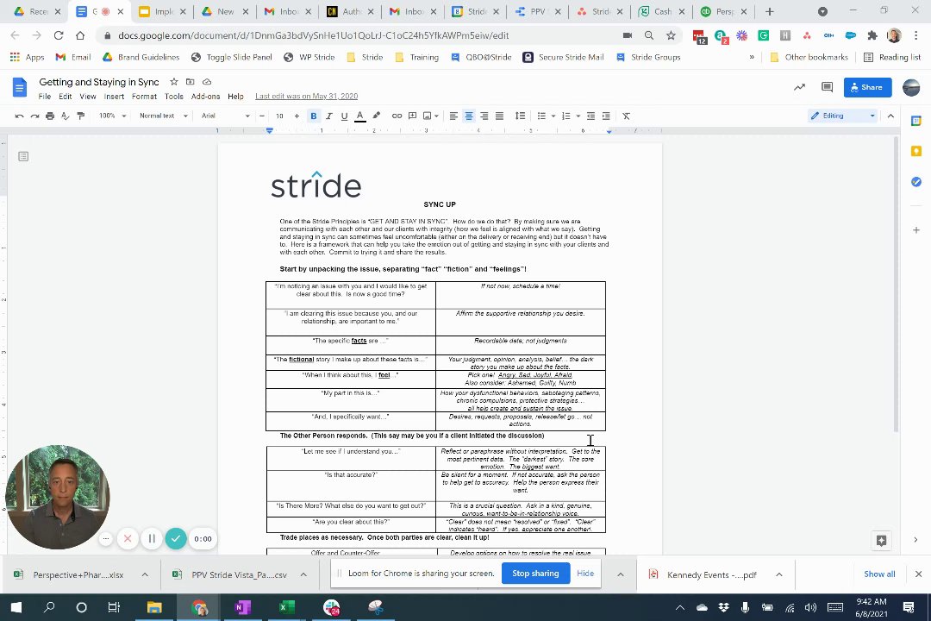Apply center alignment

click(x=469, y=116)
